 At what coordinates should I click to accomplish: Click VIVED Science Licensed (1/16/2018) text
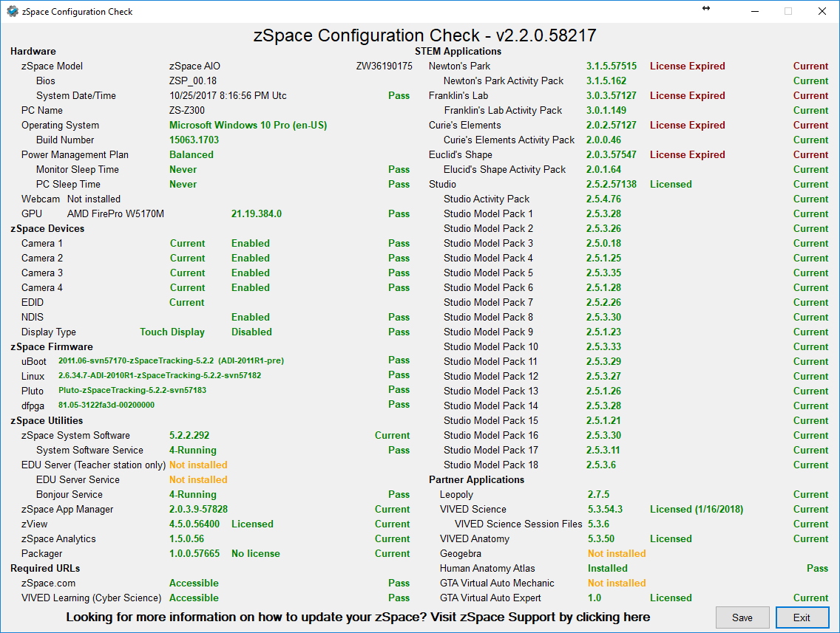pyautogui.click(x=696, y=509)
